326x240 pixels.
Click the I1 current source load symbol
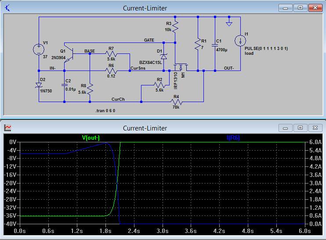[x=240, y=41]
